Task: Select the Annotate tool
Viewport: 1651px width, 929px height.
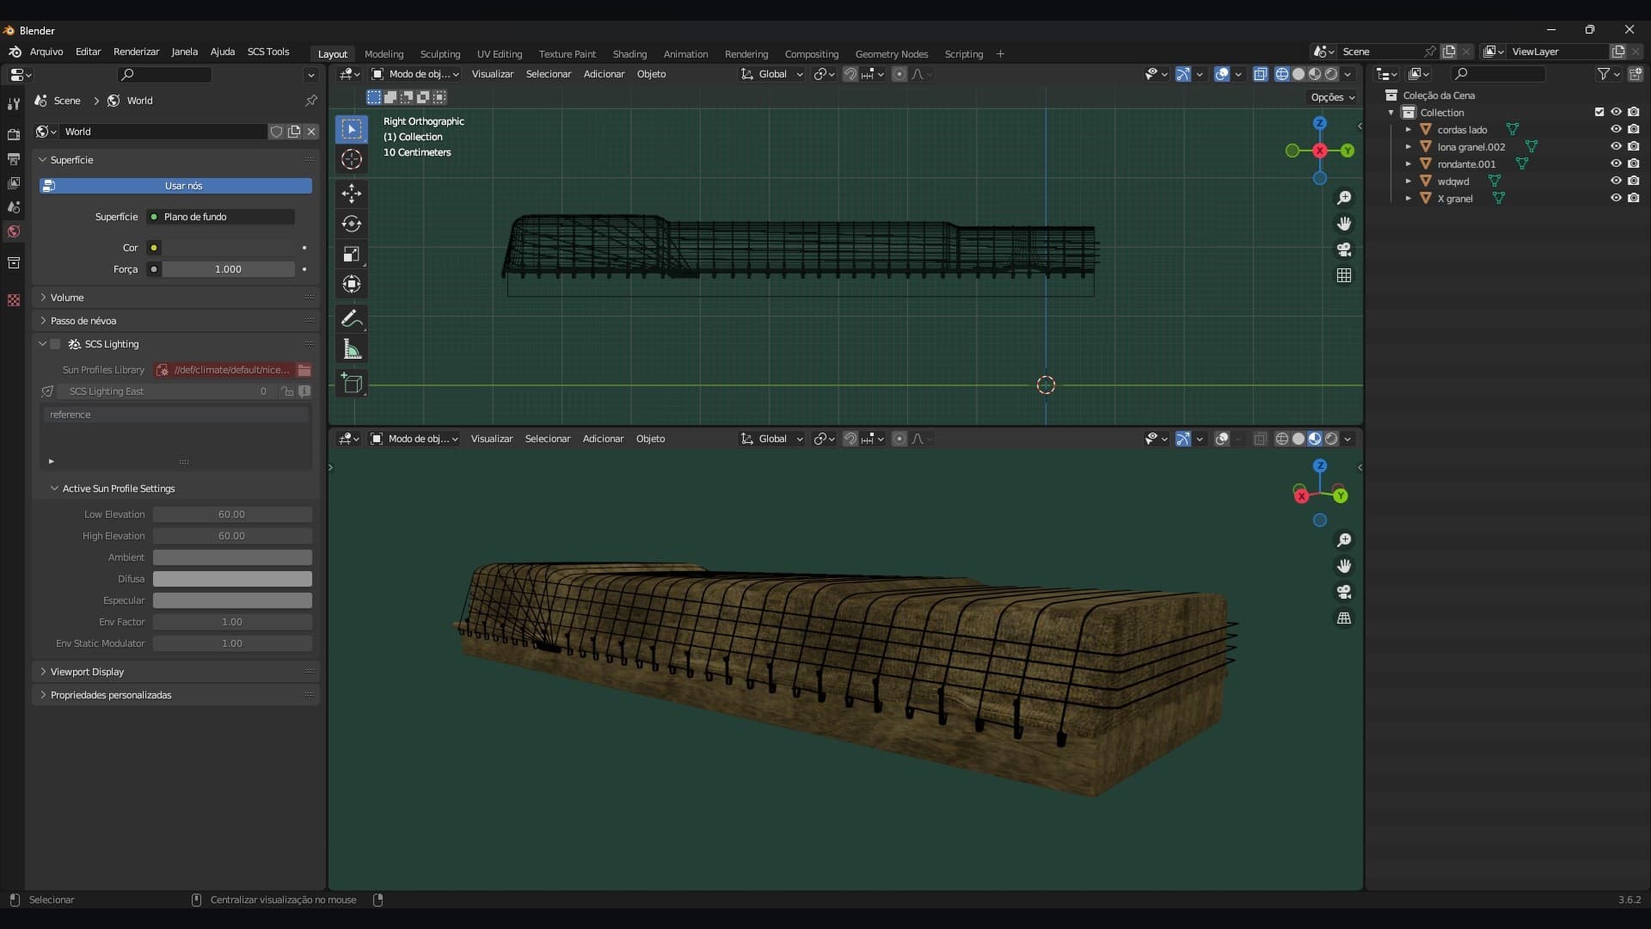Action: coord(351,319)
